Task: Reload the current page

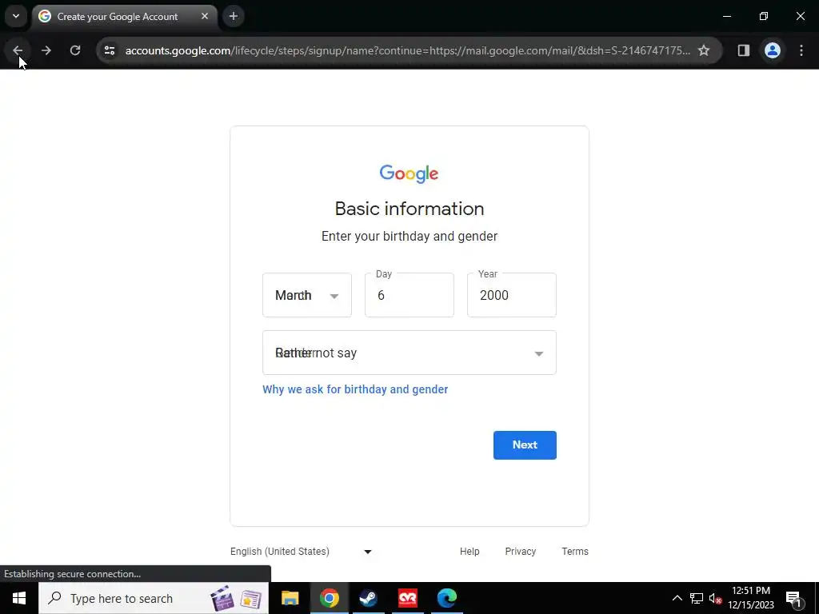Action: click(75, 50)
